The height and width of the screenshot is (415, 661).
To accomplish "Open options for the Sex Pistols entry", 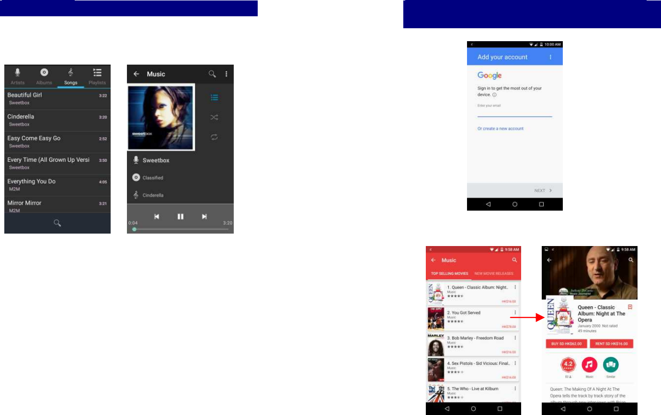I will pyautogui.click(x=515, y=363).
